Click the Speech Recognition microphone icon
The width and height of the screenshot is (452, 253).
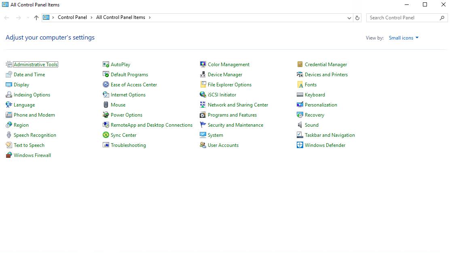tap(9, 135)
